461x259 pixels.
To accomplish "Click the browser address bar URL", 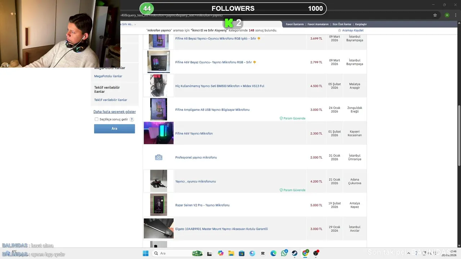I will click(x=171, y=15).
